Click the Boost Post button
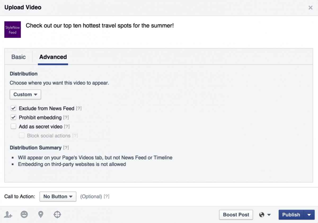This screenshot has width=318, height=223. click(x=236, y=215)
